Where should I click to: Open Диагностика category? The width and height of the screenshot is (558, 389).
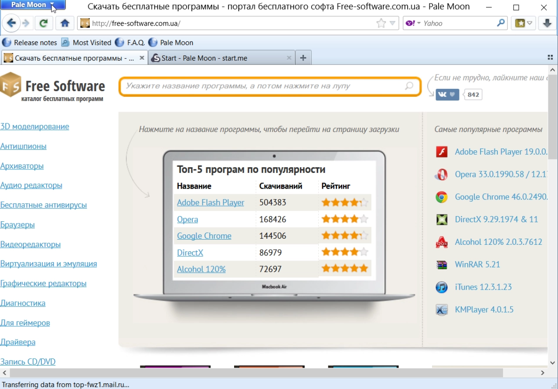(23, 303)
